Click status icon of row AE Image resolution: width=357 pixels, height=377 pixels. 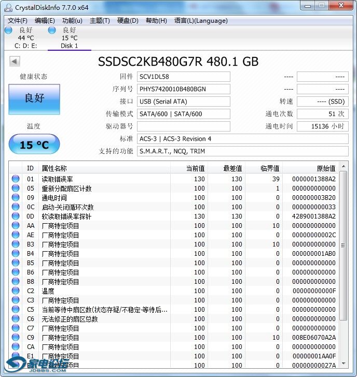point(16,235)
